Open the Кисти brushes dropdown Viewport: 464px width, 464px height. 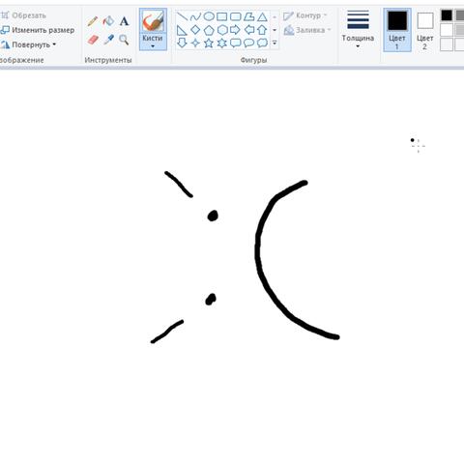[153, 42]
